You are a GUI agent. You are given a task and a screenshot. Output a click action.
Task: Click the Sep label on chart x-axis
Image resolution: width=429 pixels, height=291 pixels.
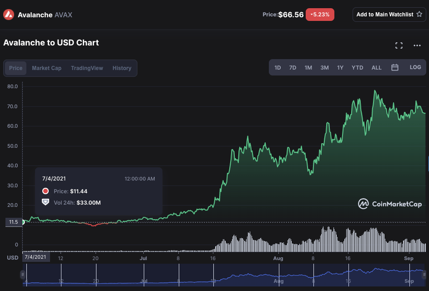tap(409, 258)
